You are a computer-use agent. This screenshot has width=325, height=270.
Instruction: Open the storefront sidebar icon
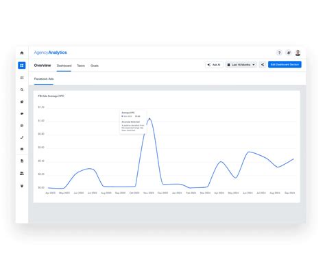(22, 149)
